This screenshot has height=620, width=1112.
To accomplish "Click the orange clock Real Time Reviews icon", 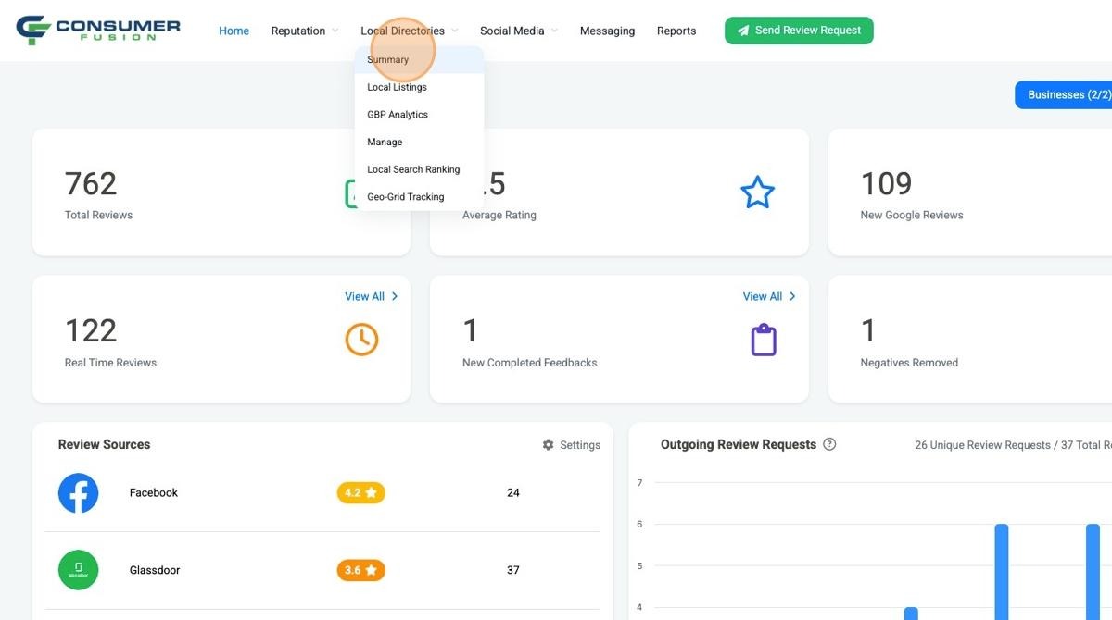I will point(361,340).
